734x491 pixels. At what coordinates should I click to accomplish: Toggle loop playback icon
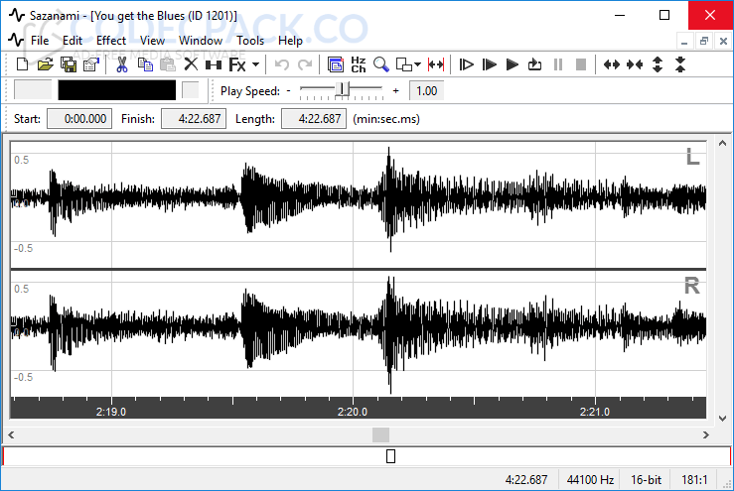534,64
